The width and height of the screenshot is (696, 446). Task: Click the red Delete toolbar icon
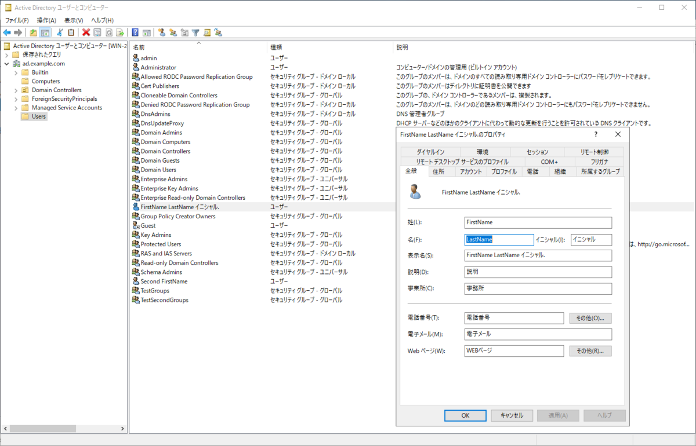pos(86,32)
